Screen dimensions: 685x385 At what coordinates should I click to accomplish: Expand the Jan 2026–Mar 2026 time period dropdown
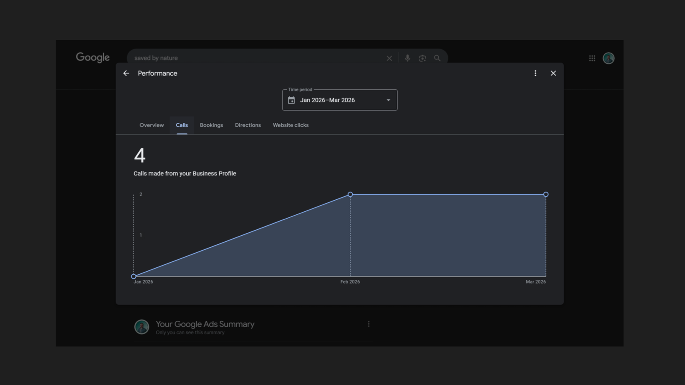point(388,100)
